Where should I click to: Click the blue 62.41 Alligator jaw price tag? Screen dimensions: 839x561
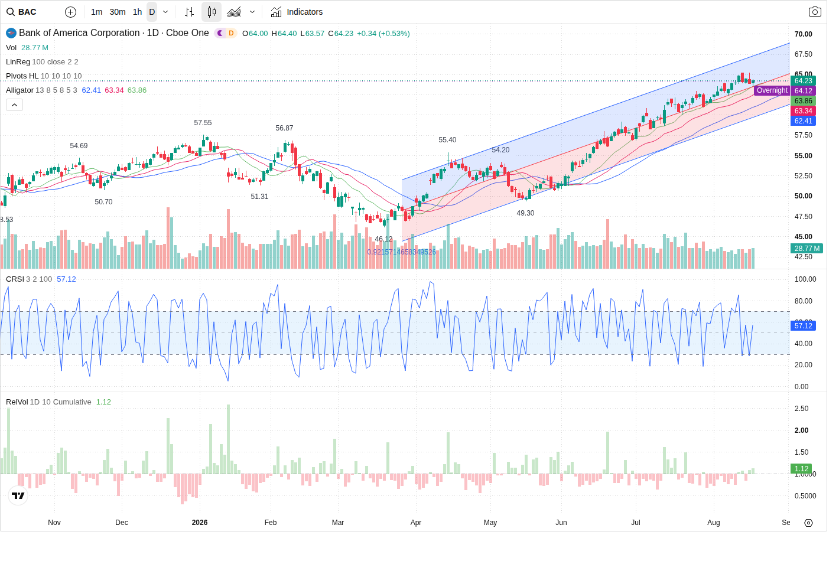[x=803, y=121]
